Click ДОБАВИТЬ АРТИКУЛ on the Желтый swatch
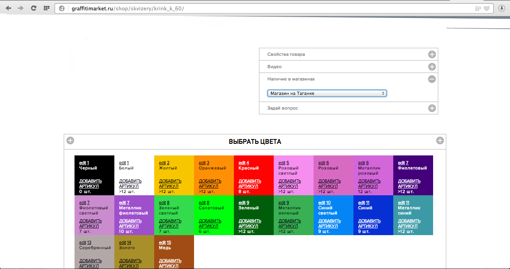This screenshot has height=269, width=510. [170, 183]
